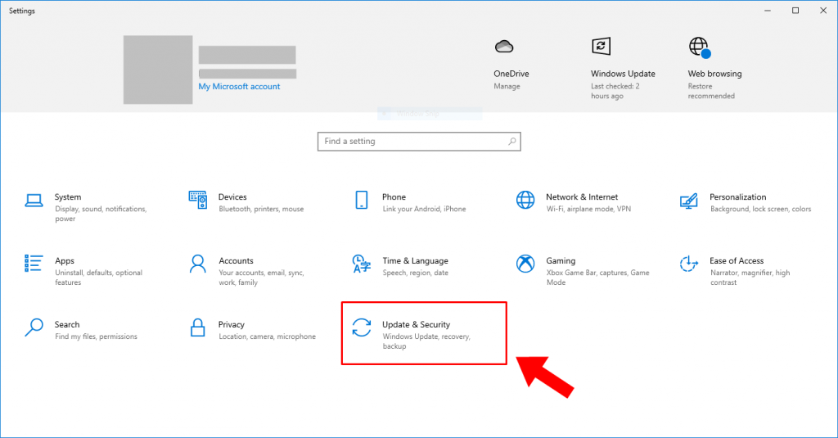Click 'Uninstall, defaults, optional features' text
838x438 pixels.
[98, 277]
